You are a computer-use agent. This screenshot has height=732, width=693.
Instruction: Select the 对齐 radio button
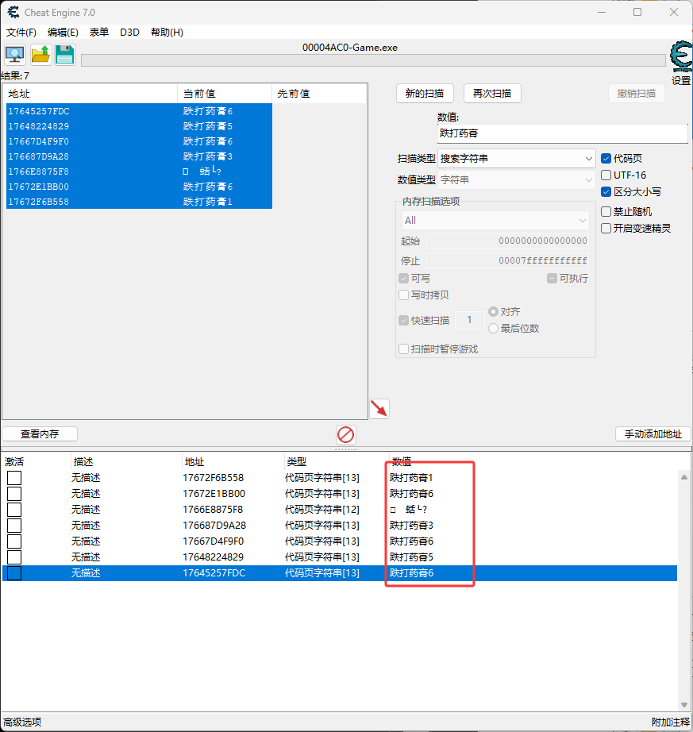coord(493,311)
